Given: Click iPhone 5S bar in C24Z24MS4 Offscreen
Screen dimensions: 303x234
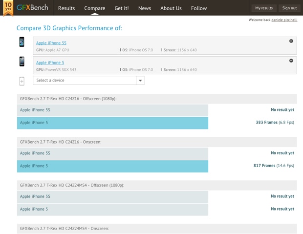Looking at the screenshot, I should coord(113,197).
